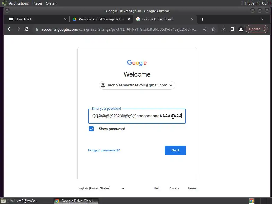This screenshot has height=204, width=272.
Task: Click Google Drive: Sign-in taskbar entry
Action: coord(76,201)
